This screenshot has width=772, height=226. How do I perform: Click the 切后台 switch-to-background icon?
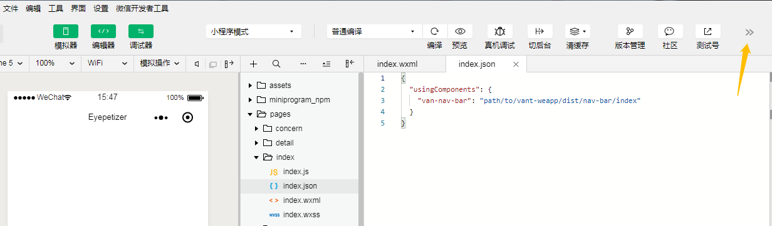(x=540, y=31)
